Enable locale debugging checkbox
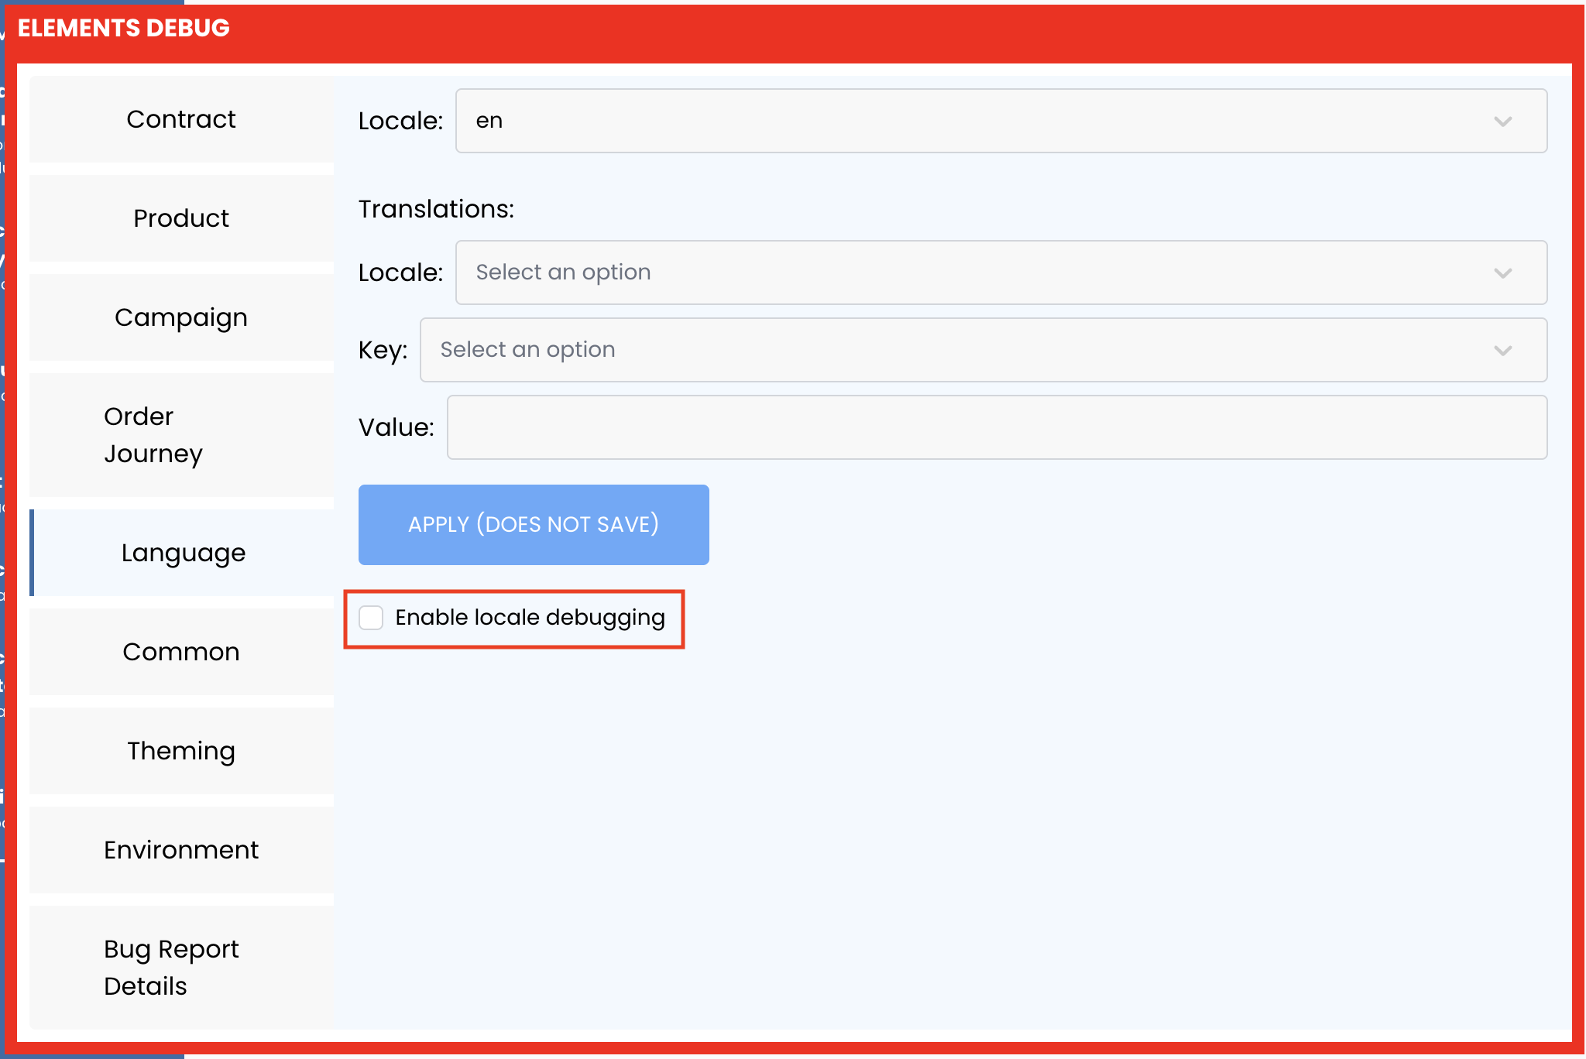Image resolution: width=1586 pixels, height=1059 pixels. [371, 618]
